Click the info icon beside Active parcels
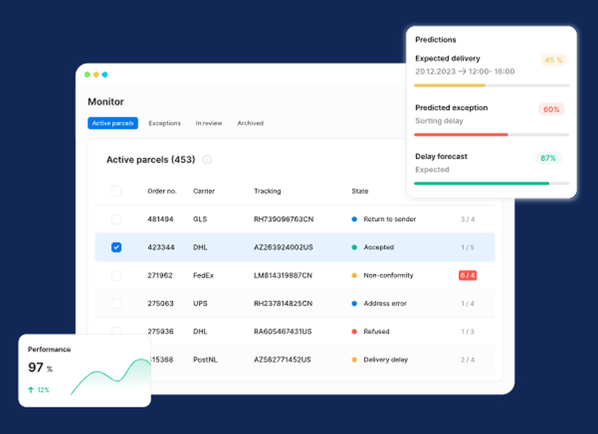Screen dimensions: 598x434 coord(208,160)
